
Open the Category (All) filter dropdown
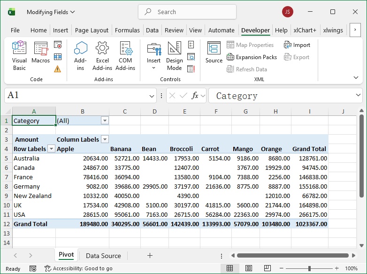click(105, 121)
